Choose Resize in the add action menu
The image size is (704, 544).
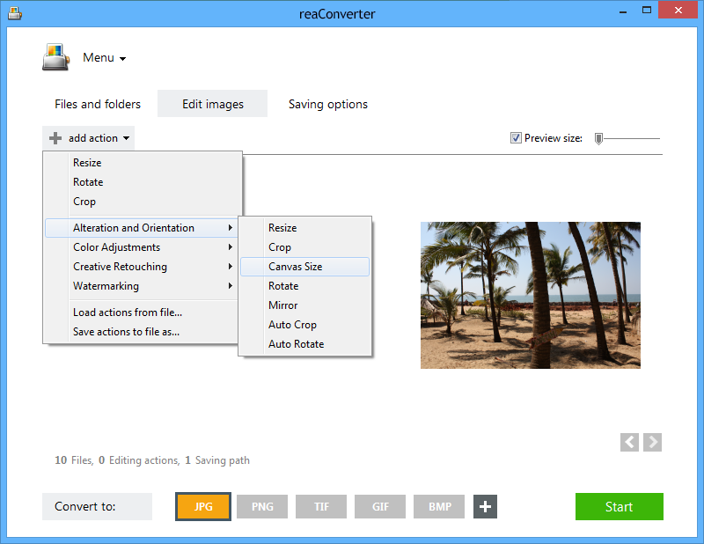click(x=142, y=163)
